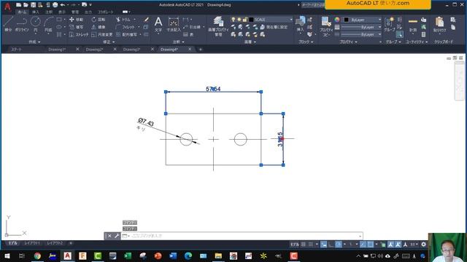Open the 表示 ribbon tab
Image resolution: width=467 pixels, height=262 pixels.
(x=61, y=12)
